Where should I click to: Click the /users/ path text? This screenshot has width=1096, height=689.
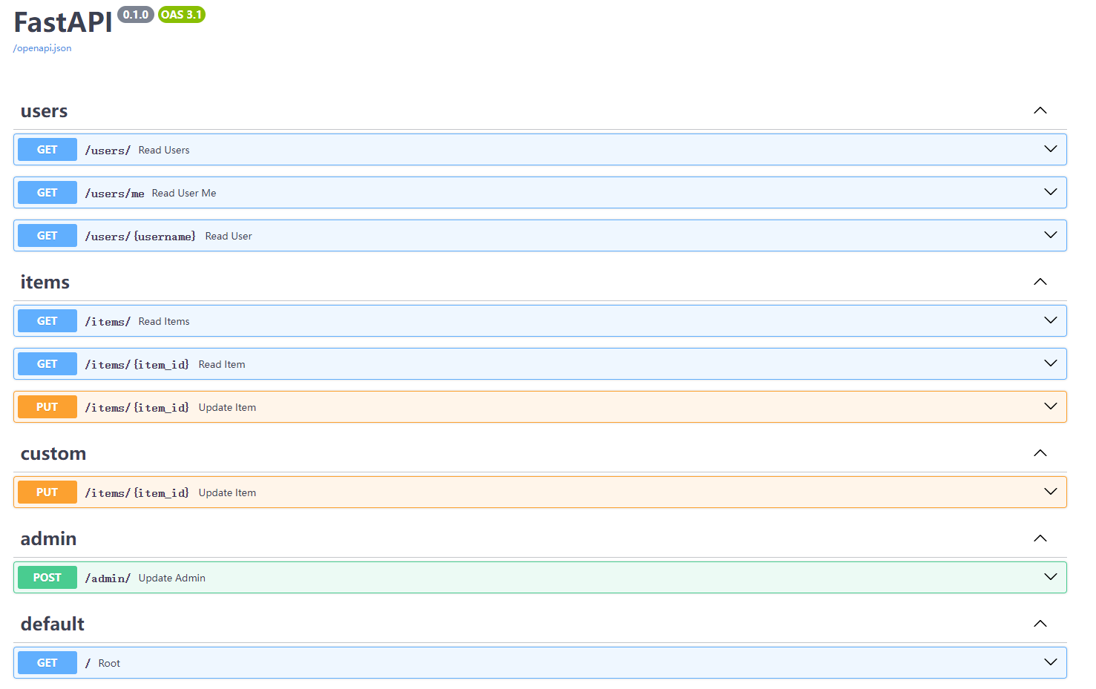pos(108,151)
